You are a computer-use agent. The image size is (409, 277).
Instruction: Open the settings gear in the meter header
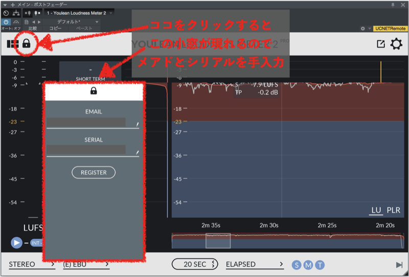(x=396, y=44)
